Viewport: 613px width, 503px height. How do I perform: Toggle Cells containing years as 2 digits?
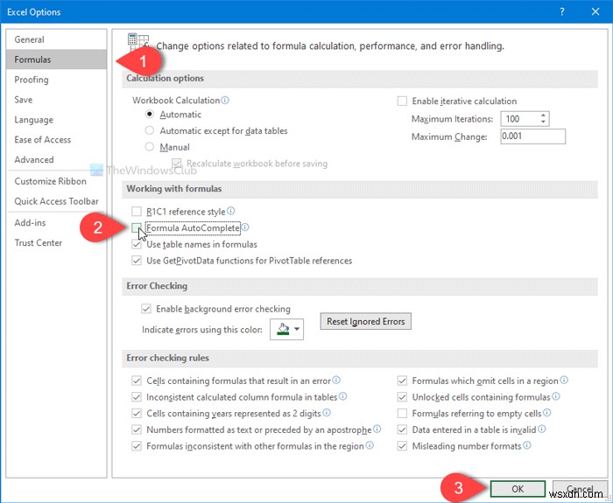136,413
